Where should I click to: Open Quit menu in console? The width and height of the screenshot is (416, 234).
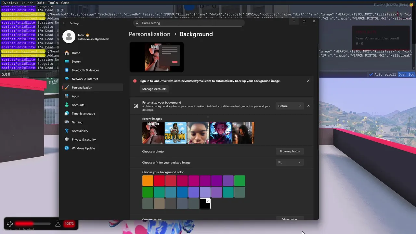[x=41, y=3]
